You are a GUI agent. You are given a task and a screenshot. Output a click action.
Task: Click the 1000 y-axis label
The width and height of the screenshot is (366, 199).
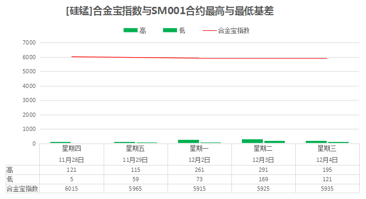click(x=29, y=129)
